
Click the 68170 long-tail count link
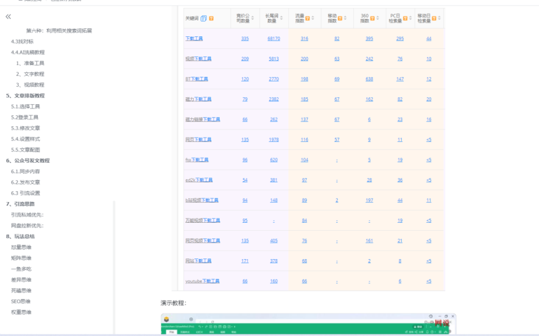click(274, 39)
